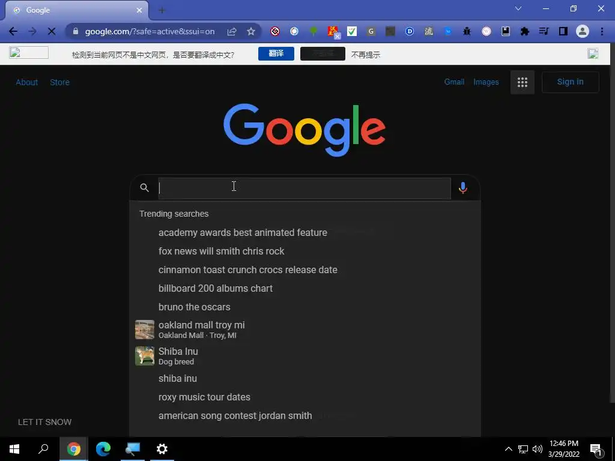Click the black bug extension icon
Screen dimensions: 615x461
(x=467, y=31)
